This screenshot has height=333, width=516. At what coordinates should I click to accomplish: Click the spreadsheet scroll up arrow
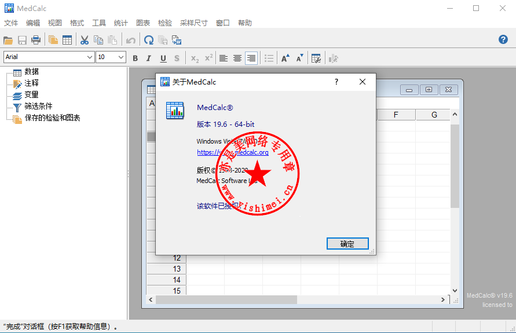[455, 115]
